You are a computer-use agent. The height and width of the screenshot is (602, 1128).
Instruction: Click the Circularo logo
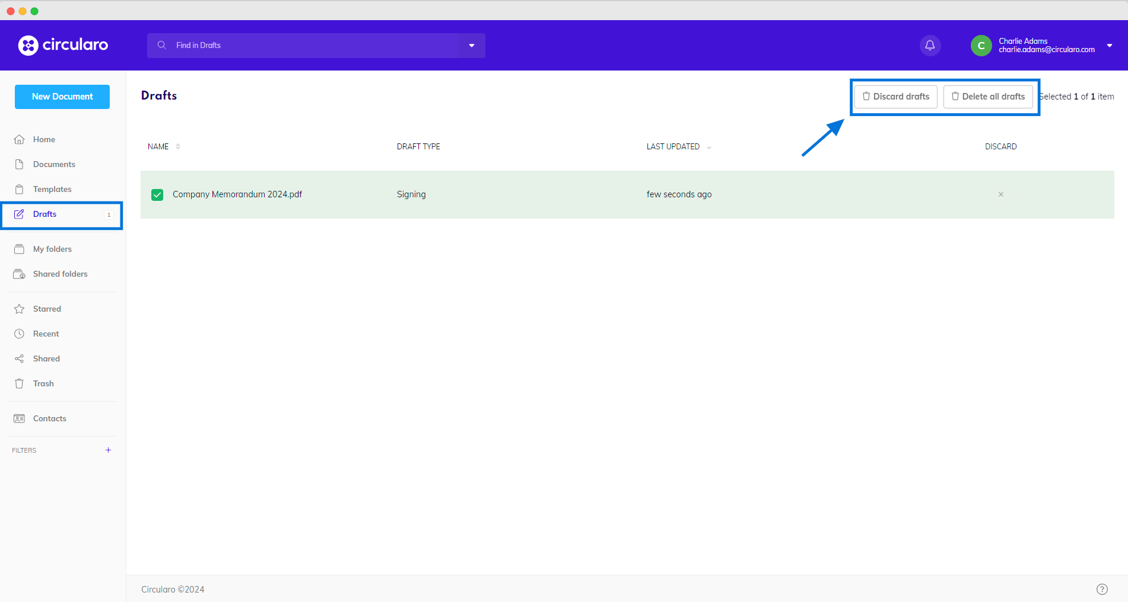click(63, 45)
